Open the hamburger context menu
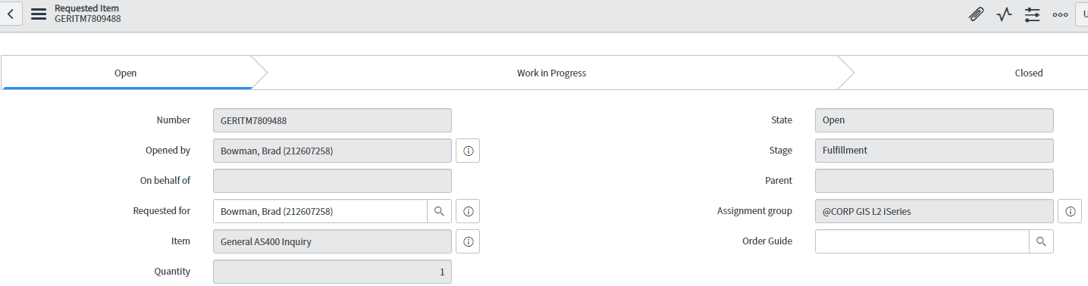Image resolution: width=1088 pixels, height=286 pixels. (x=39, y=14)
